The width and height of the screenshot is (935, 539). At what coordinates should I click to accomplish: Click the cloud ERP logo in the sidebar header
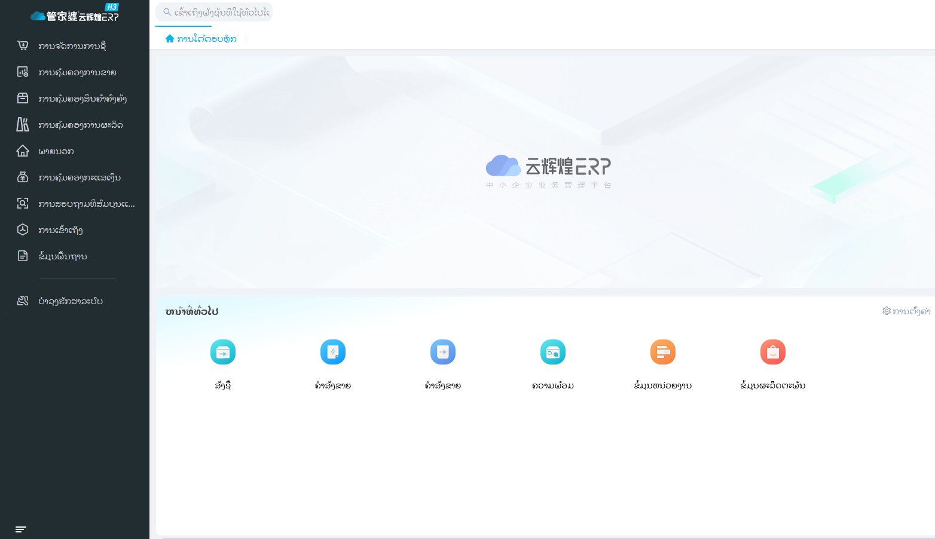(74, 15)
